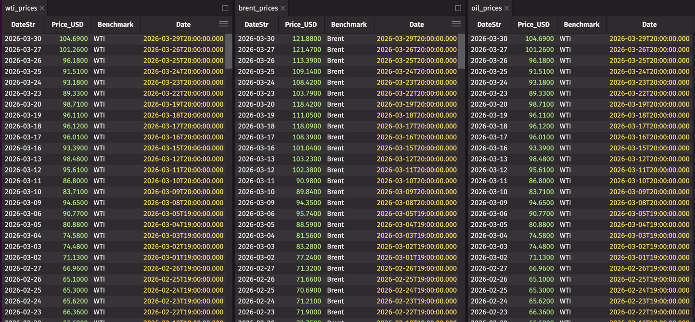The height and width of the screenshot is (322, 695).
Task: Open the hamburger menu in brent_prices table
Action: pos(456,24)
